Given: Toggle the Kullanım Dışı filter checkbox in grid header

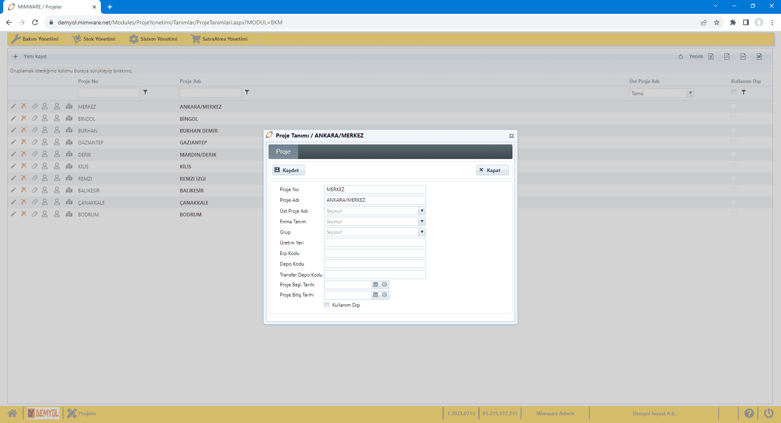Looking at the screenshot, I should click(x=733, y=92).
